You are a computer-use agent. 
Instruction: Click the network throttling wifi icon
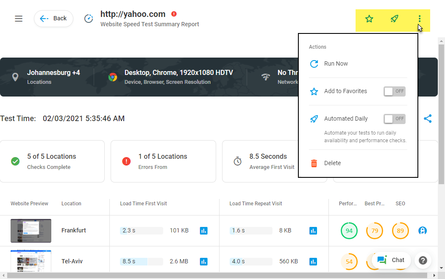click(266, 77)
